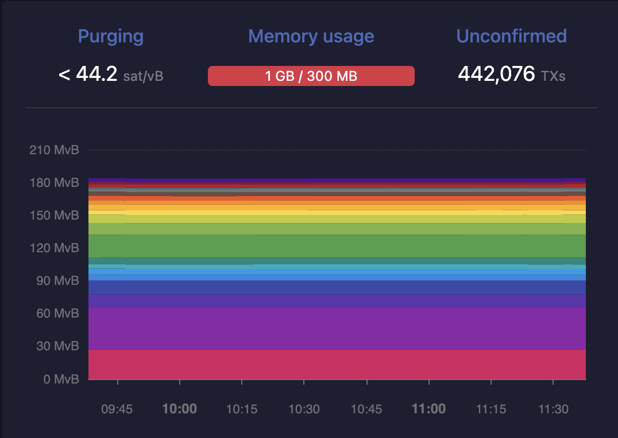Click the dark indigo blue band in chart
This screenshot has height=438, width=618.
coord(337,287)
